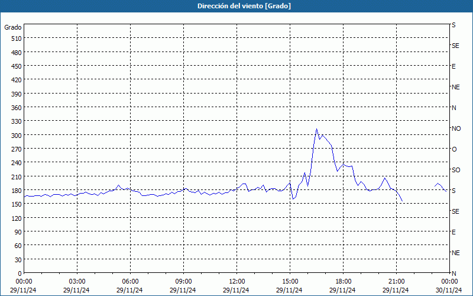Select the "29/11/24" date under 12:00
This screenshot has height=296, width=473.
pyautogui.click(x=236, y=290)
